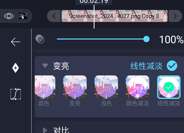Click the timeline playhead marker
184x133 pixels.
pyautogui.click(x=94, y=16)
